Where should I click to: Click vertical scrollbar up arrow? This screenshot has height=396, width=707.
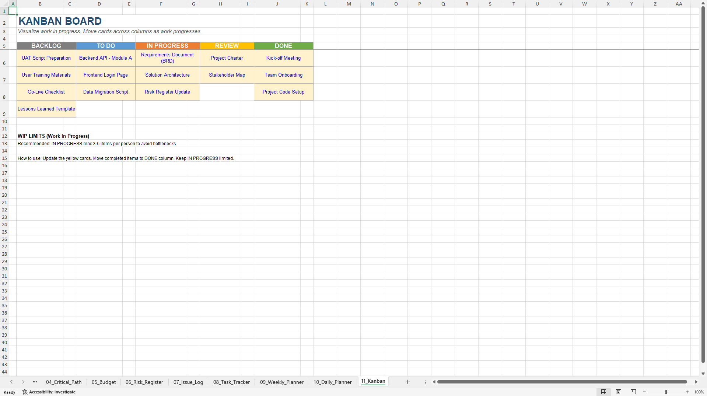[x=703, y=3]
